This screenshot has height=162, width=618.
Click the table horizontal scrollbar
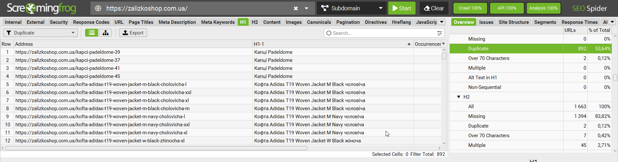[x=156, y=148]
